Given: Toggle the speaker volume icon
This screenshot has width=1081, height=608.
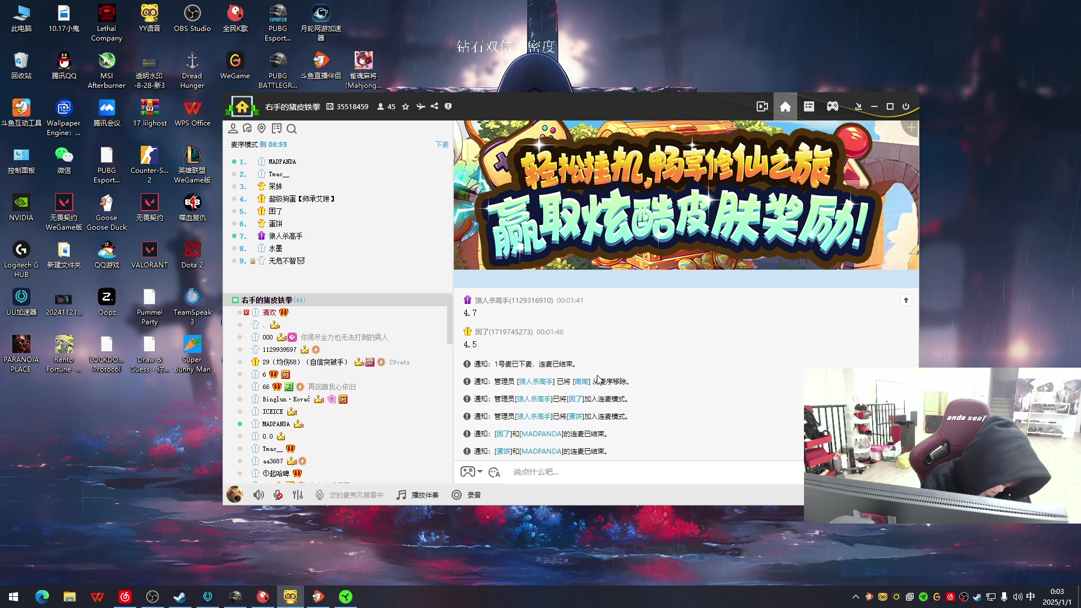Looking at the screenshot, I should click(258, 495).
